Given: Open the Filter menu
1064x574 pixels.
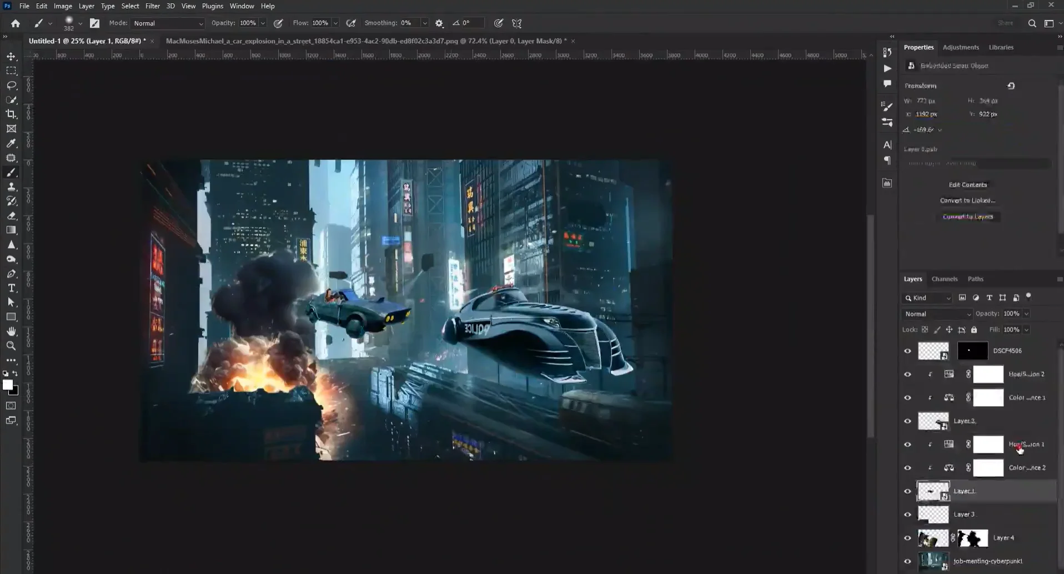Looking at the screenshot, I should (152, 6).
